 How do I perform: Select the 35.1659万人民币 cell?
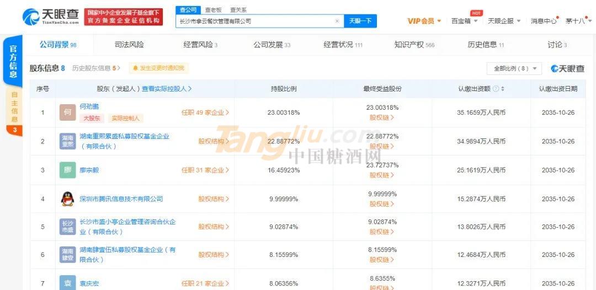click(481, 112)
